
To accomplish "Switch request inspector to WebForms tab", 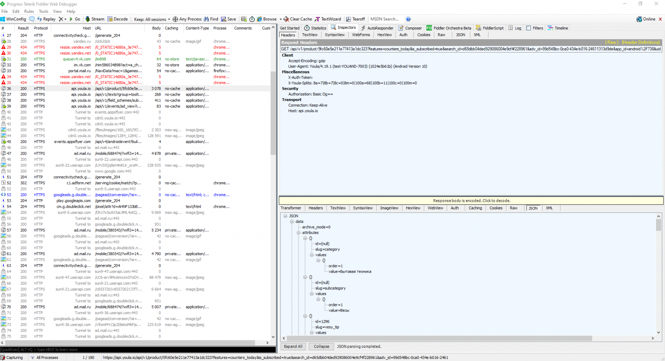I will pos(361,35).
